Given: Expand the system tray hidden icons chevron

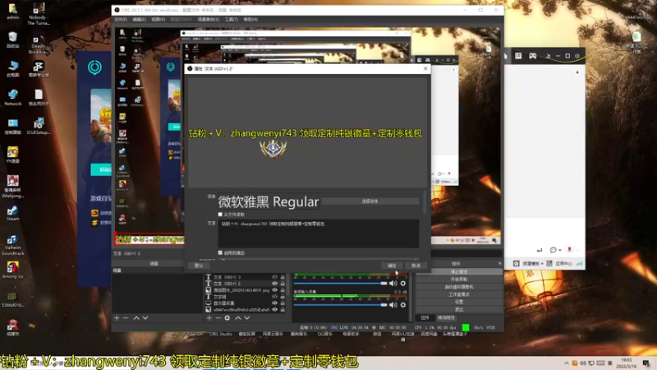Looking at the screenshot, I should click(567, 363).
